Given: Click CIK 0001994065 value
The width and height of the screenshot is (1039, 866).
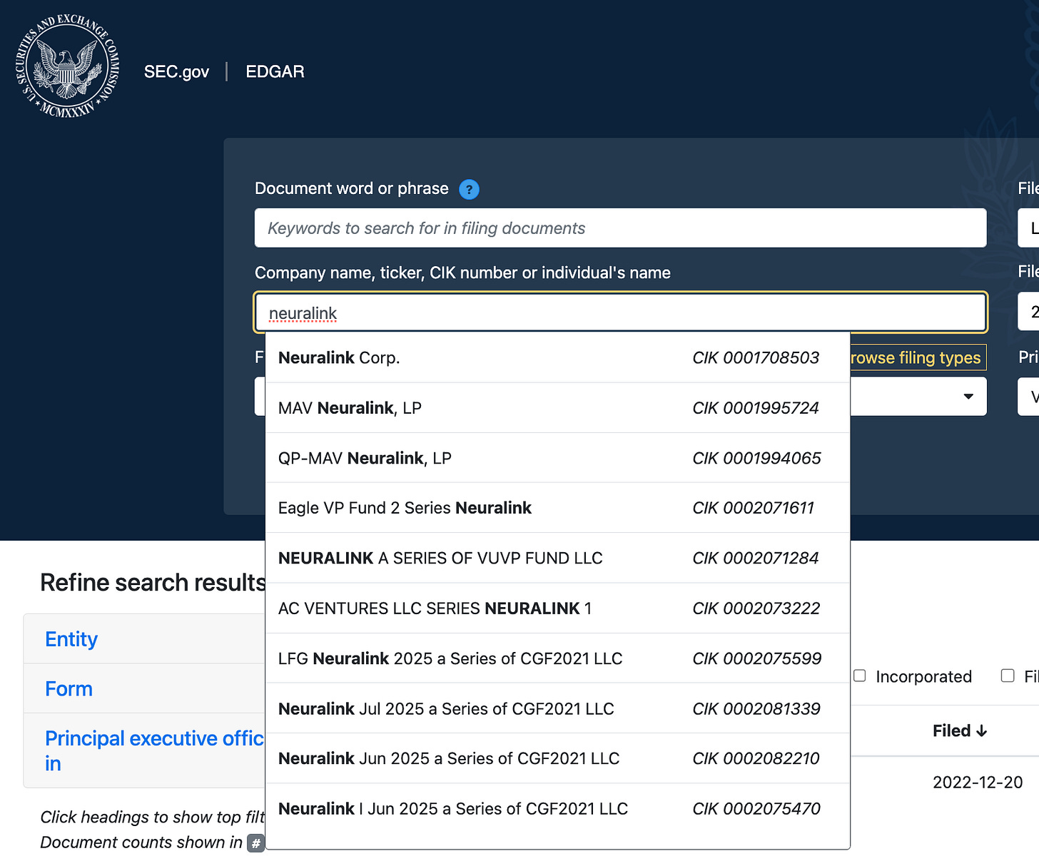Looking at the screenshot, I should [756, 458].
